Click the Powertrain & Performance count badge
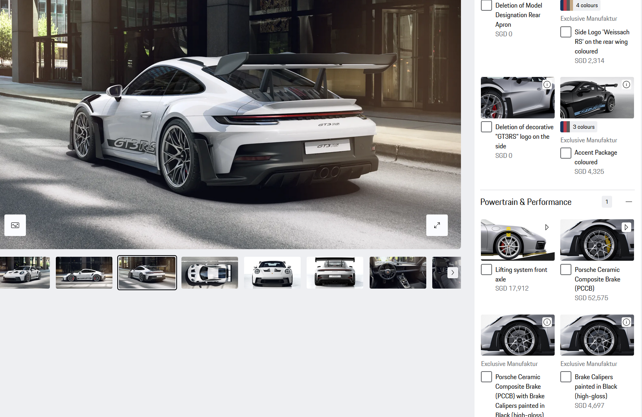642x417 pixels. pyautogui.click(x=607, y=202)
